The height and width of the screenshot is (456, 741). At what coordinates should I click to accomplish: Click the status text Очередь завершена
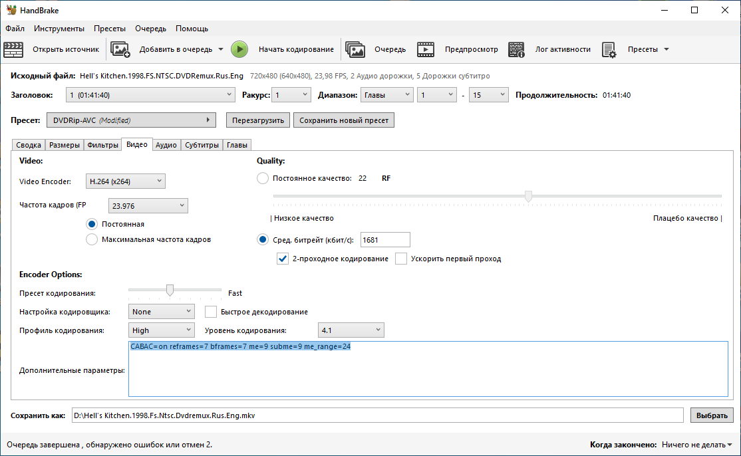click(109, 445)
